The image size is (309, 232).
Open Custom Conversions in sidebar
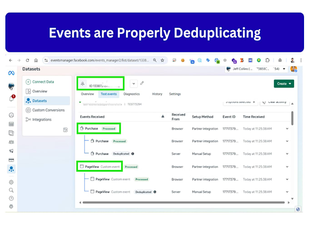point(47,110)
